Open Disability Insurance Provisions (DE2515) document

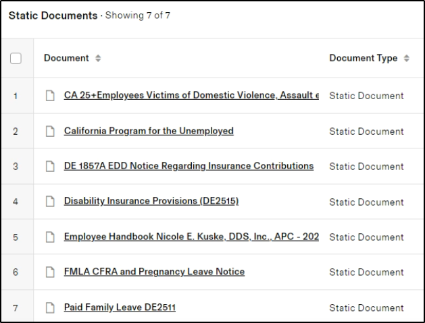151,201
